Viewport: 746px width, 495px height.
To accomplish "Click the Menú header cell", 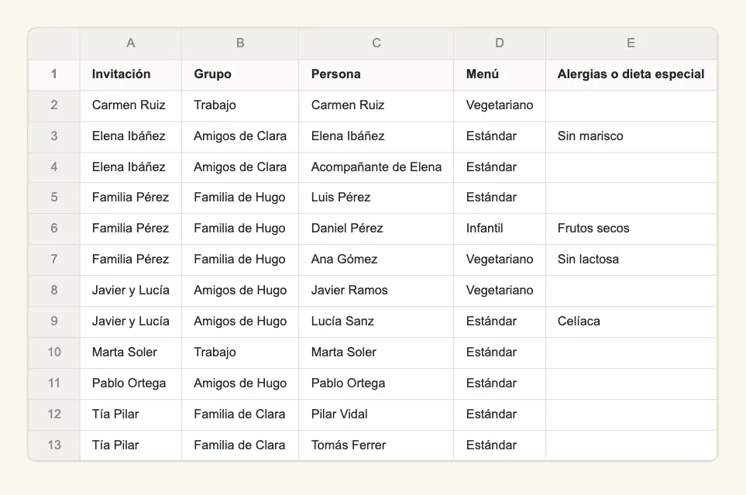I will pos(499,74).
